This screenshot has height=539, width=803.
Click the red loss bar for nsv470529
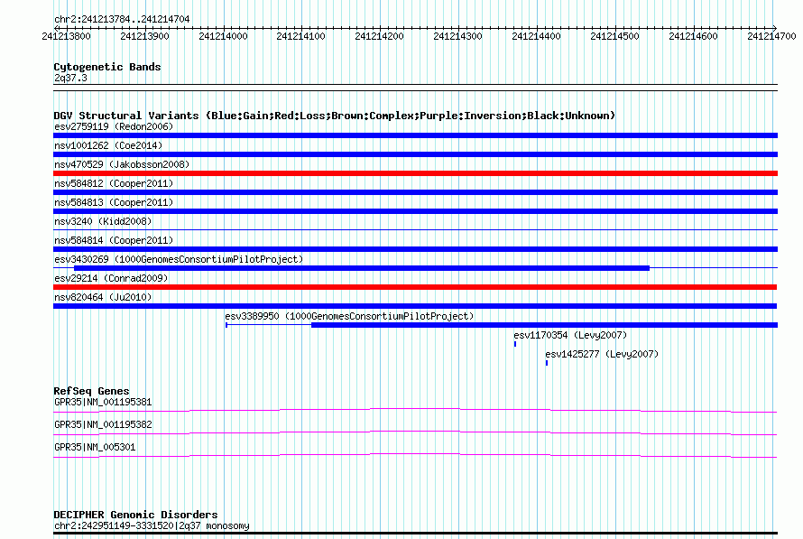pyautogui.click(x=415, y=173)
